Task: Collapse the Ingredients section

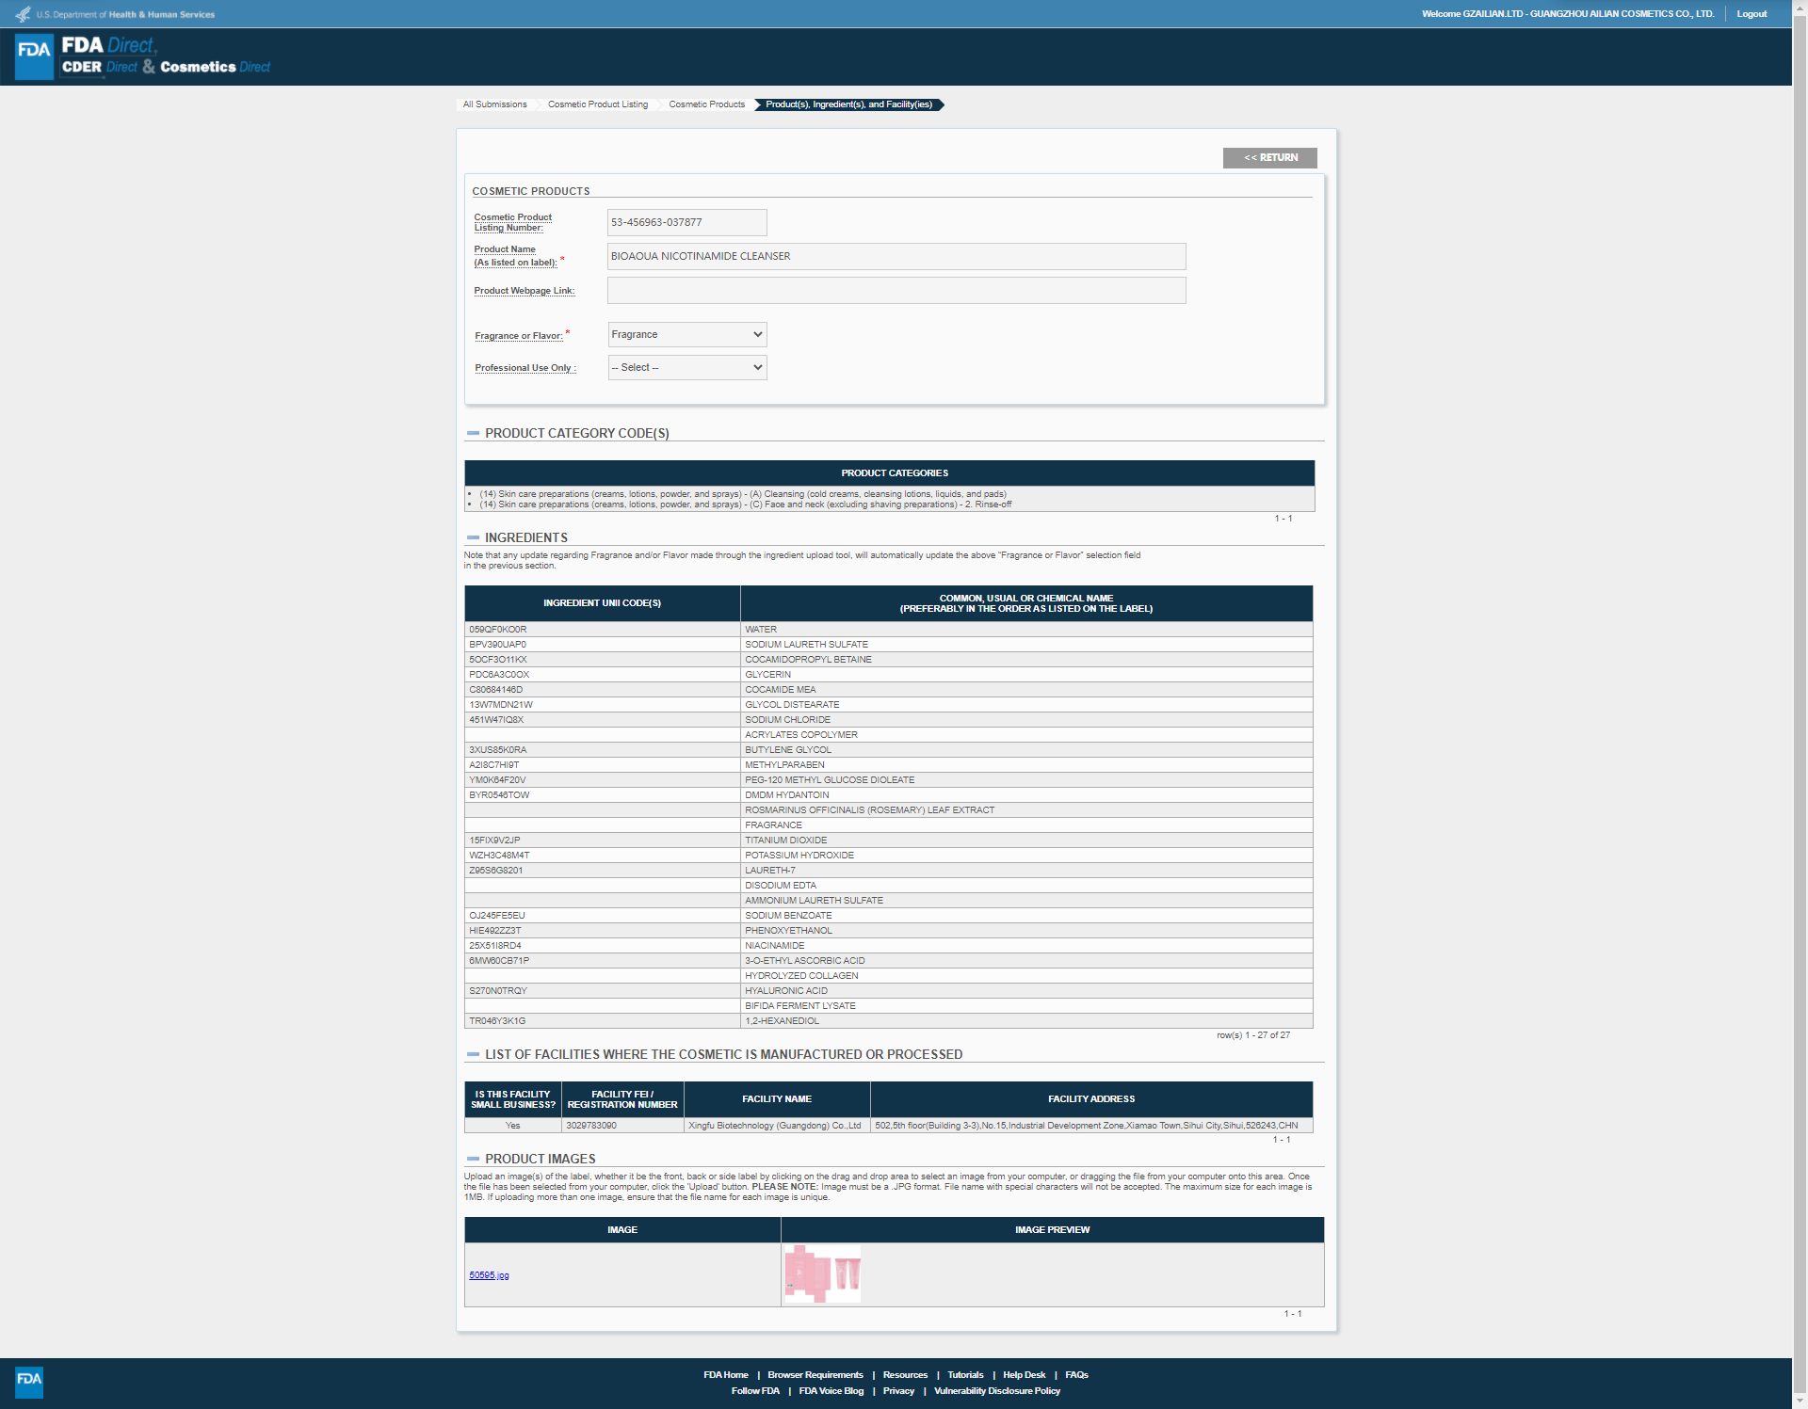Action: click(473, 538)
